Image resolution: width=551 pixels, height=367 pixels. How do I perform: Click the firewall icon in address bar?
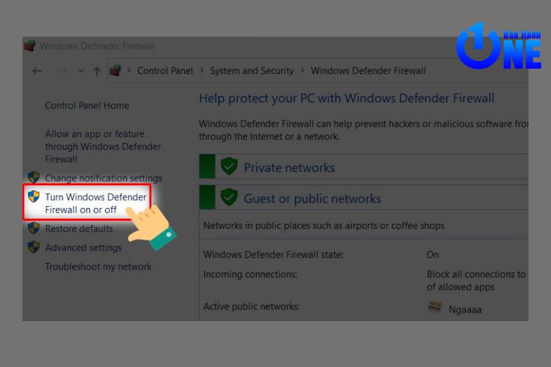[115, 71]
